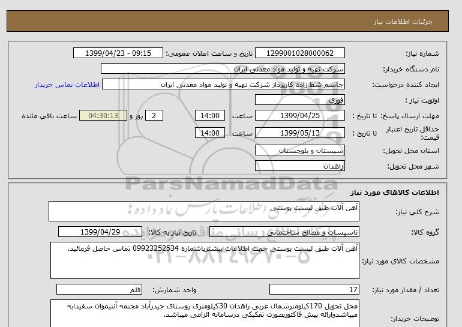The image size is (462, 327).
Task: Click label تعداد / مقدار مورد نیاز
Action: [406, 290]
